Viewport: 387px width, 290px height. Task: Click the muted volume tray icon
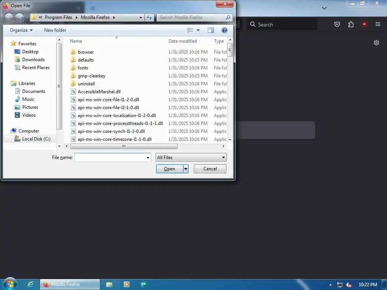pos(349,285)
